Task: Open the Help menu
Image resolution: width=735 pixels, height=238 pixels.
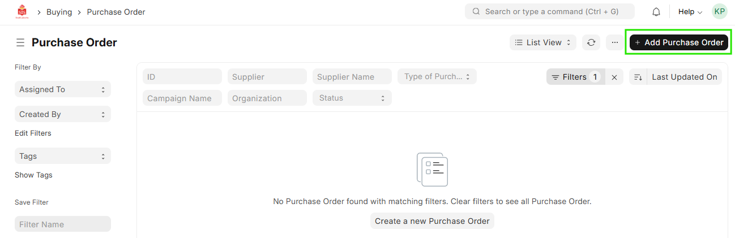Action: pos(690,12)
